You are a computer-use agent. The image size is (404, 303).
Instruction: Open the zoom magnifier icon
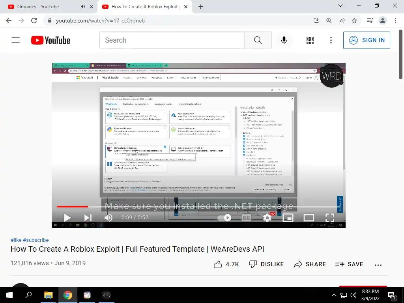(329, 21)
